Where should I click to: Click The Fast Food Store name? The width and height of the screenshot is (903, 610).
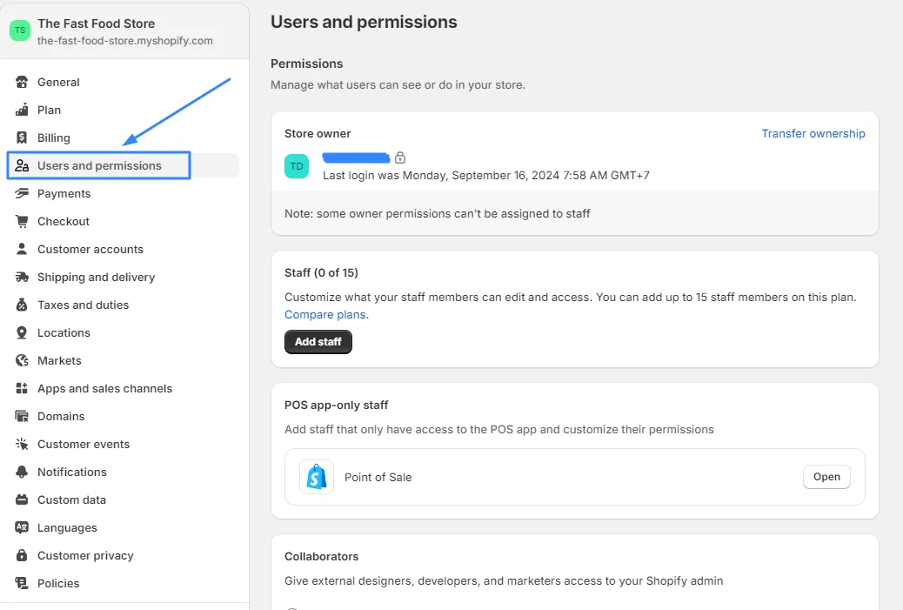click(97, 23)
